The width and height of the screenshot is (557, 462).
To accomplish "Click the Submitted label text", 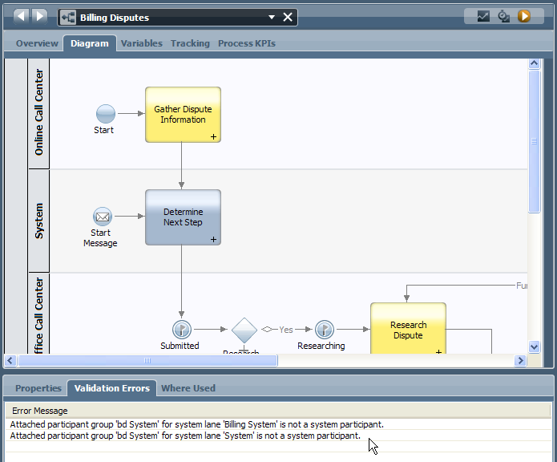I will pyautogui.click(x=180, y=346).
